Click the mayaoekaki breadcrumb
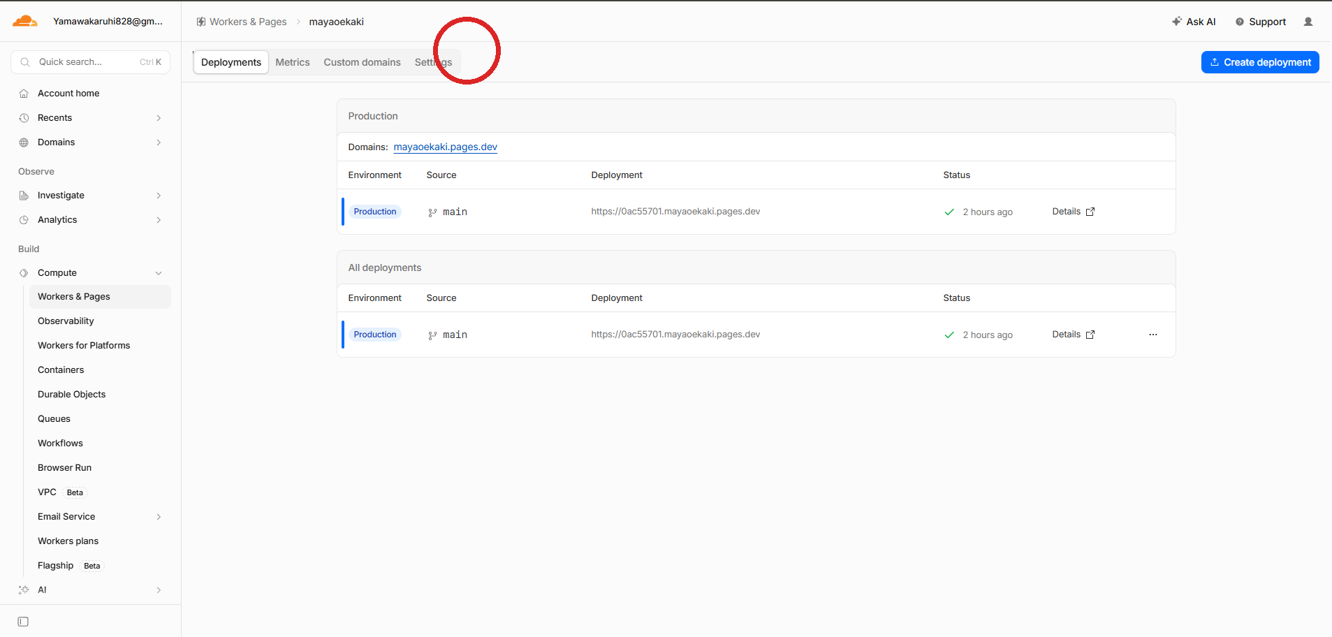Screen dimensions: 1332x637 point(336,22)
